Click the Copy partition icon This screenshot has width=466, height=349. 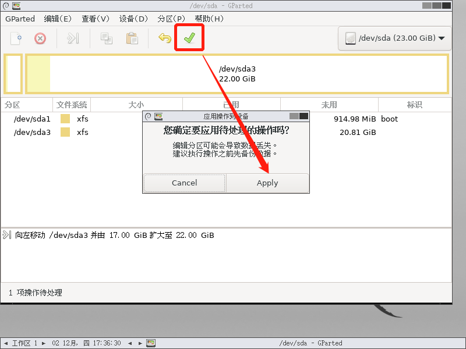pyautogui.click(x=108, y=38)
